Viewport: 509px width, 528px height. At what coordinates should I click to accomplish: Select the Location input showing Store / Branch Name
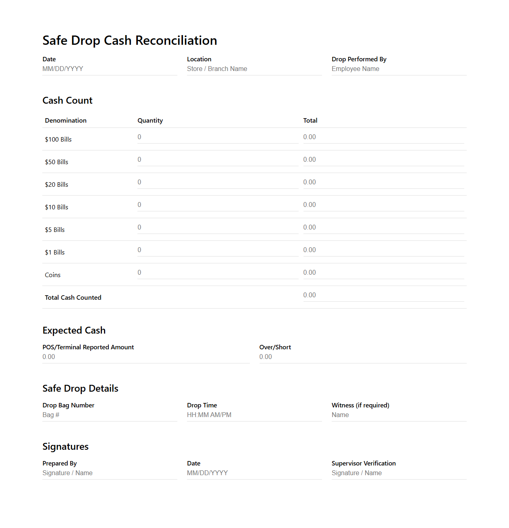point(254,69)
